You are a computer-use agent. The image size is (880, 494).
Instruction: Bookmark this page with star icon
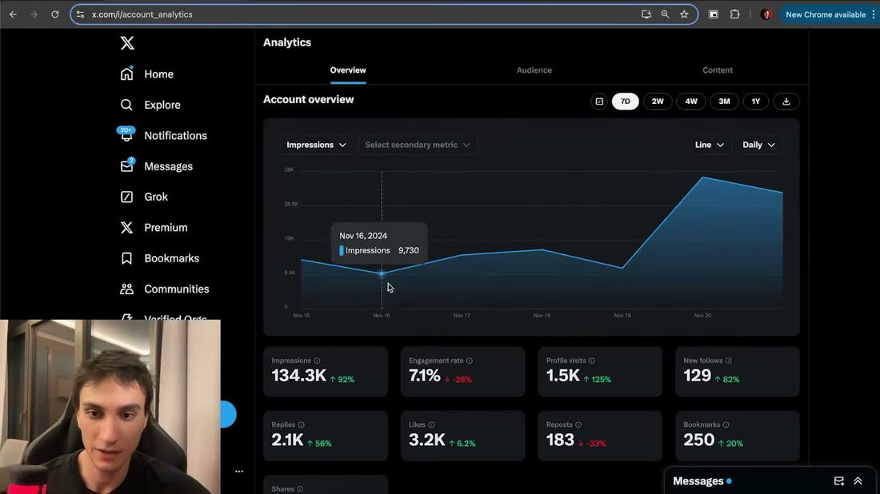[683, 14]
